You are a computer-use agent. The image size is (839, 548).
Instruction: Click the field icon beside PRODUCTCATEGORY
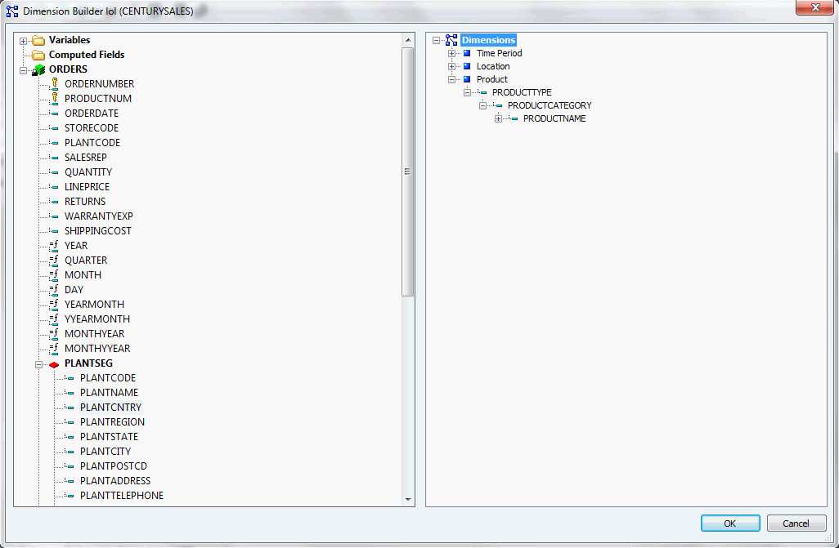tap(498, 105)
